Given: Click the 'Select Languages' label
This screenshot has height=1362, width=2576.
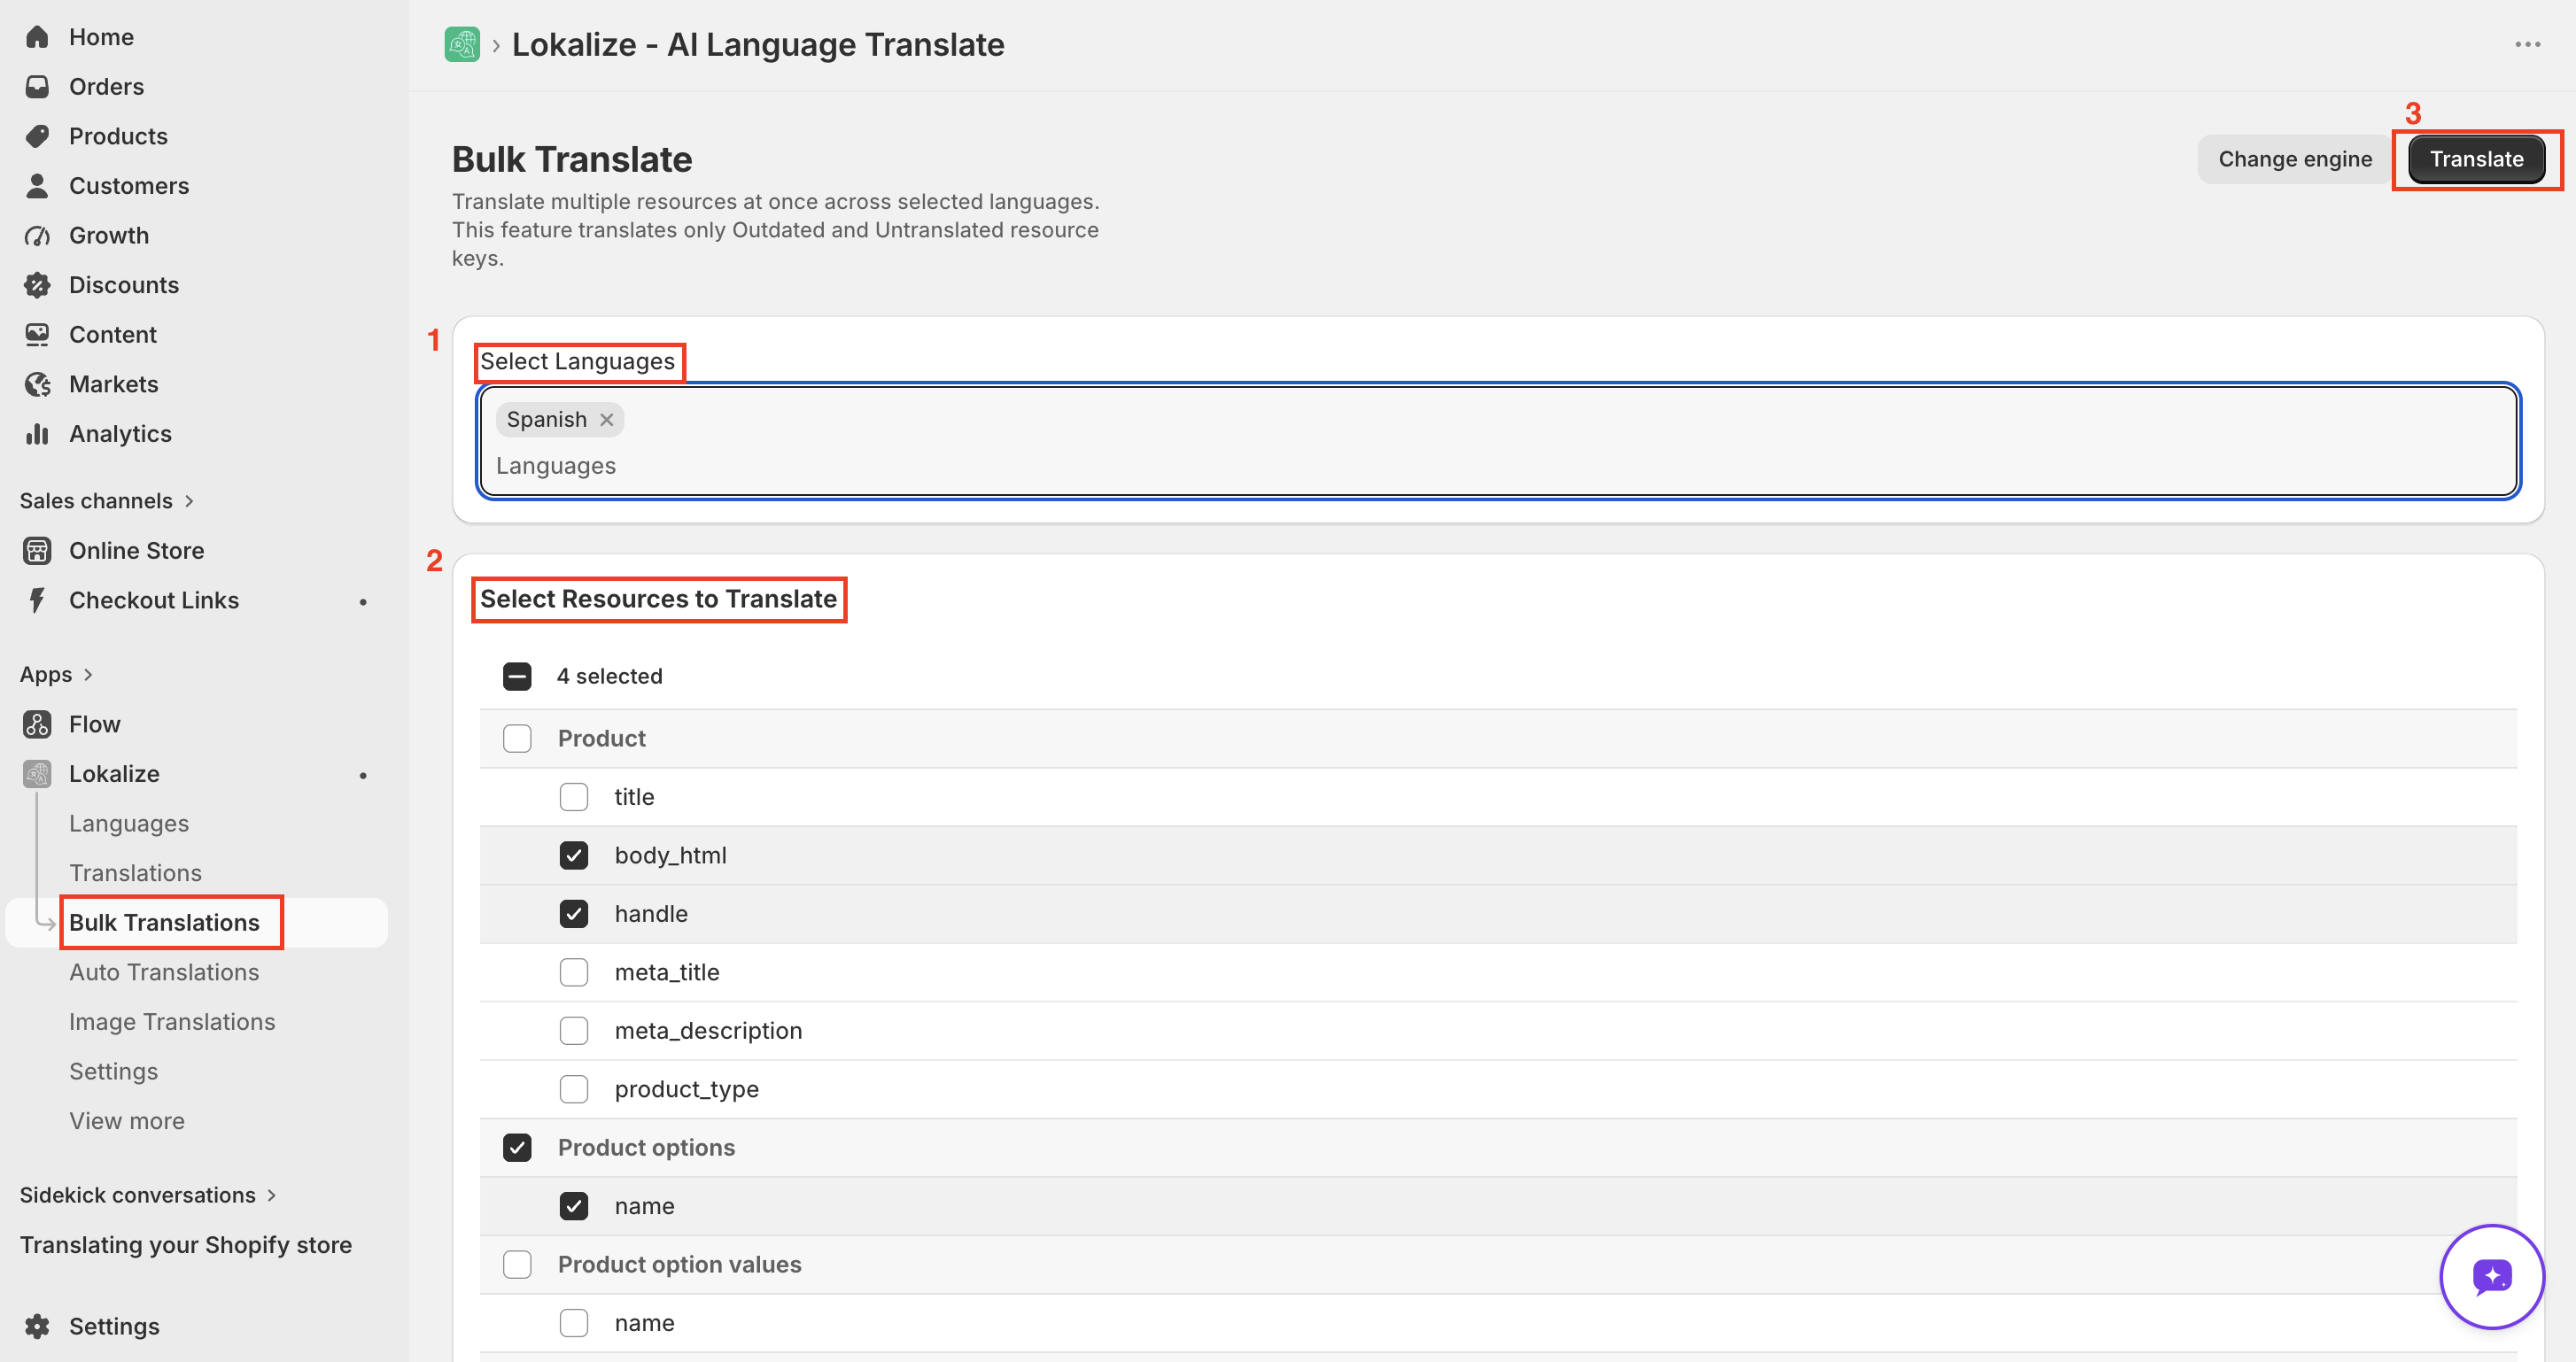Looking at the screenshot, I should coord(577,361).
